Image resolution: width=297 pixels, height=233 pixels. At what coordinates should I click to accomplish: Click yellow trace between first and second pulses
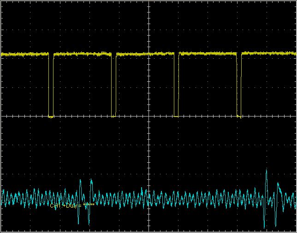pyautogui.click(x=83, y=54)
